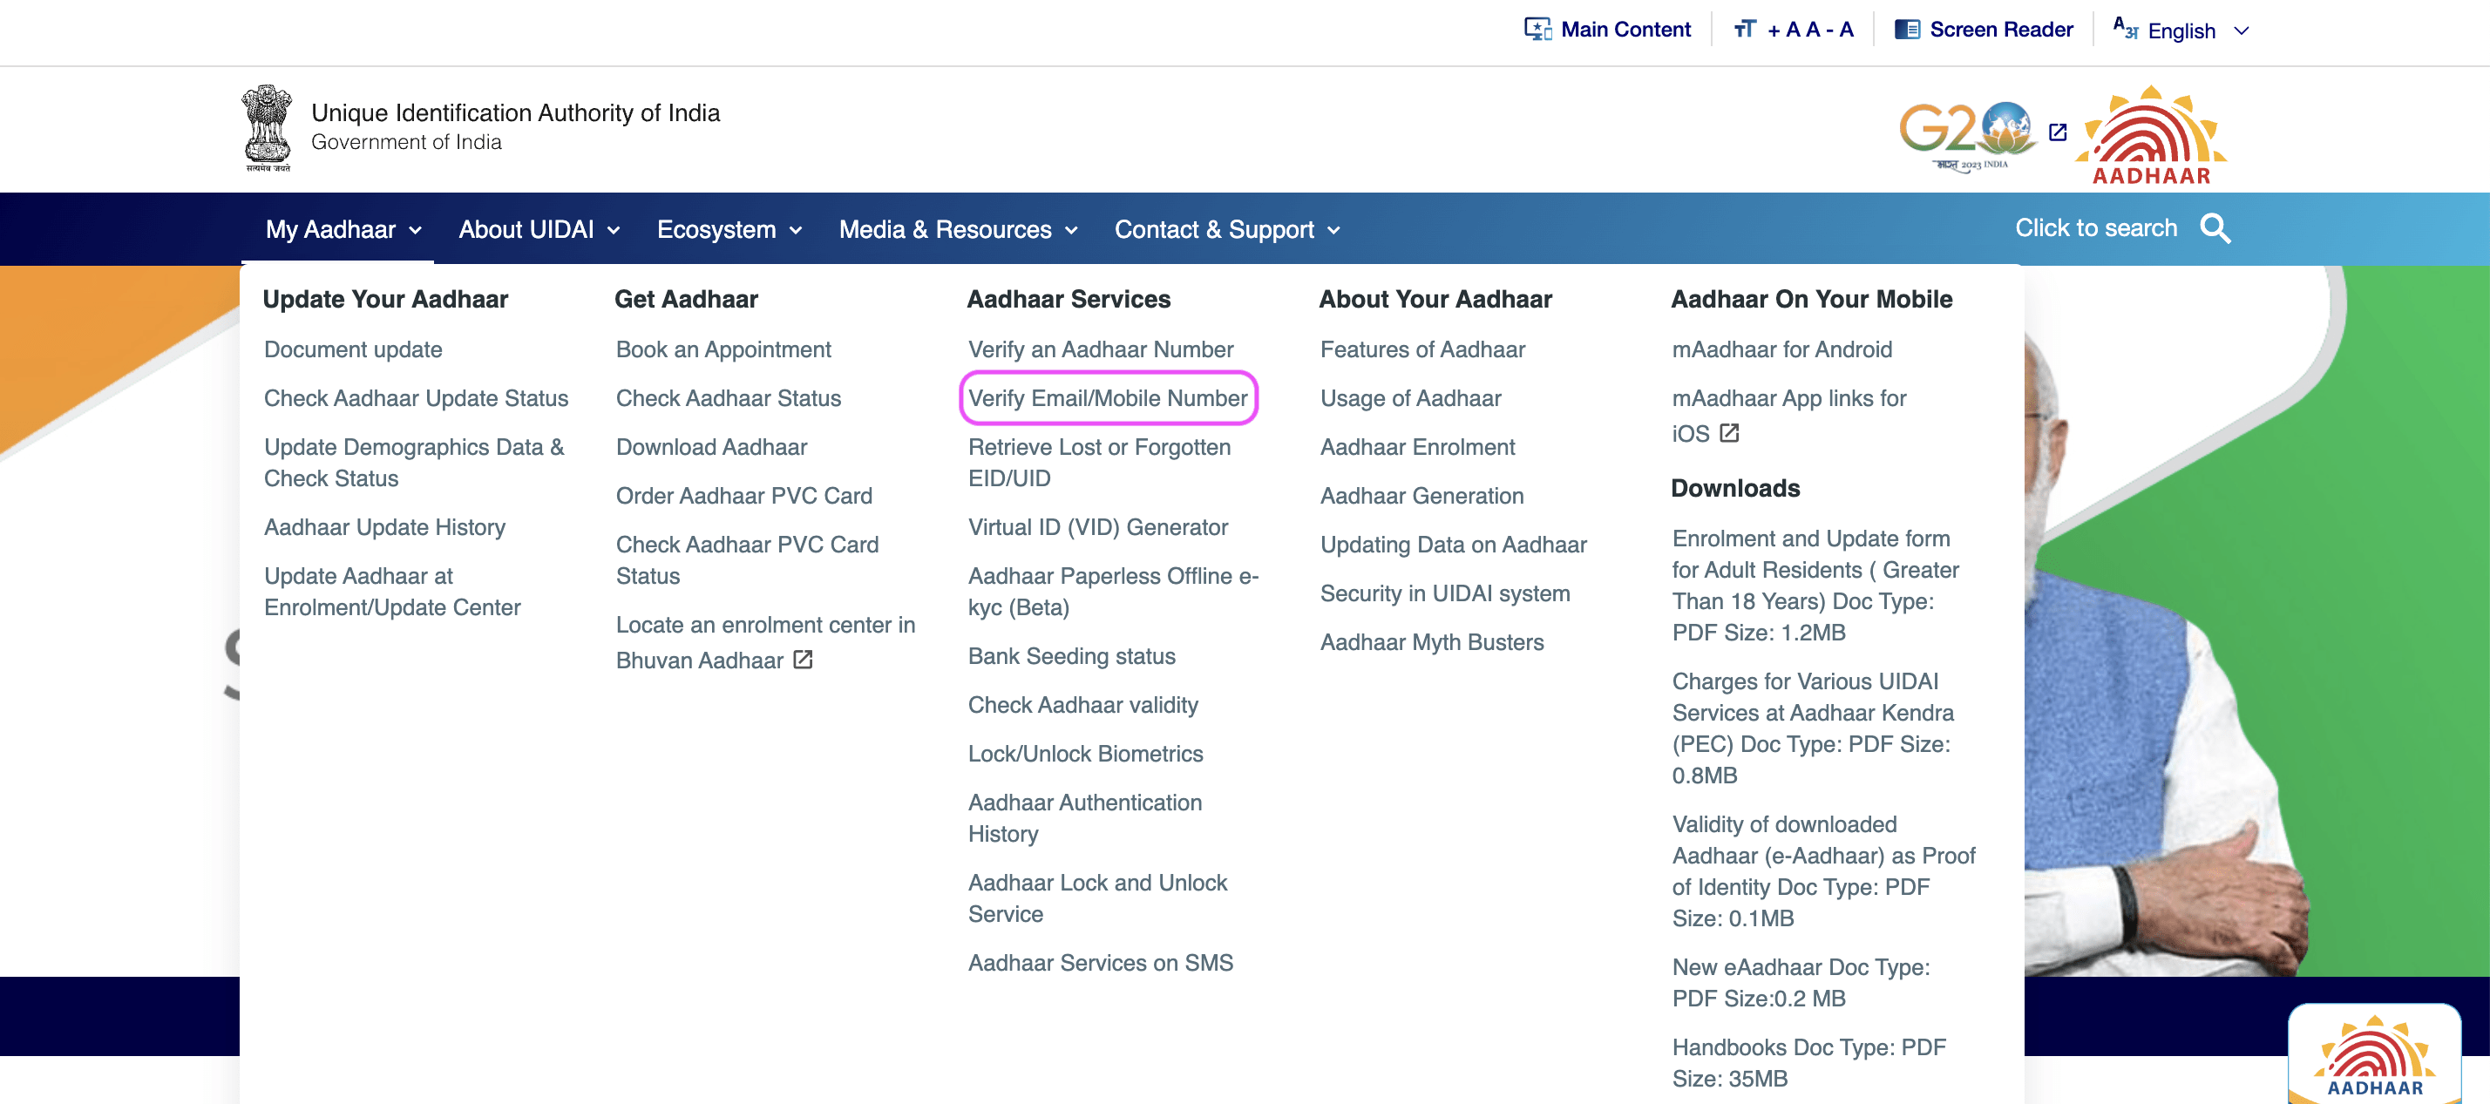
Task: Open Bank Seeding status
Action: (1072, 656)
